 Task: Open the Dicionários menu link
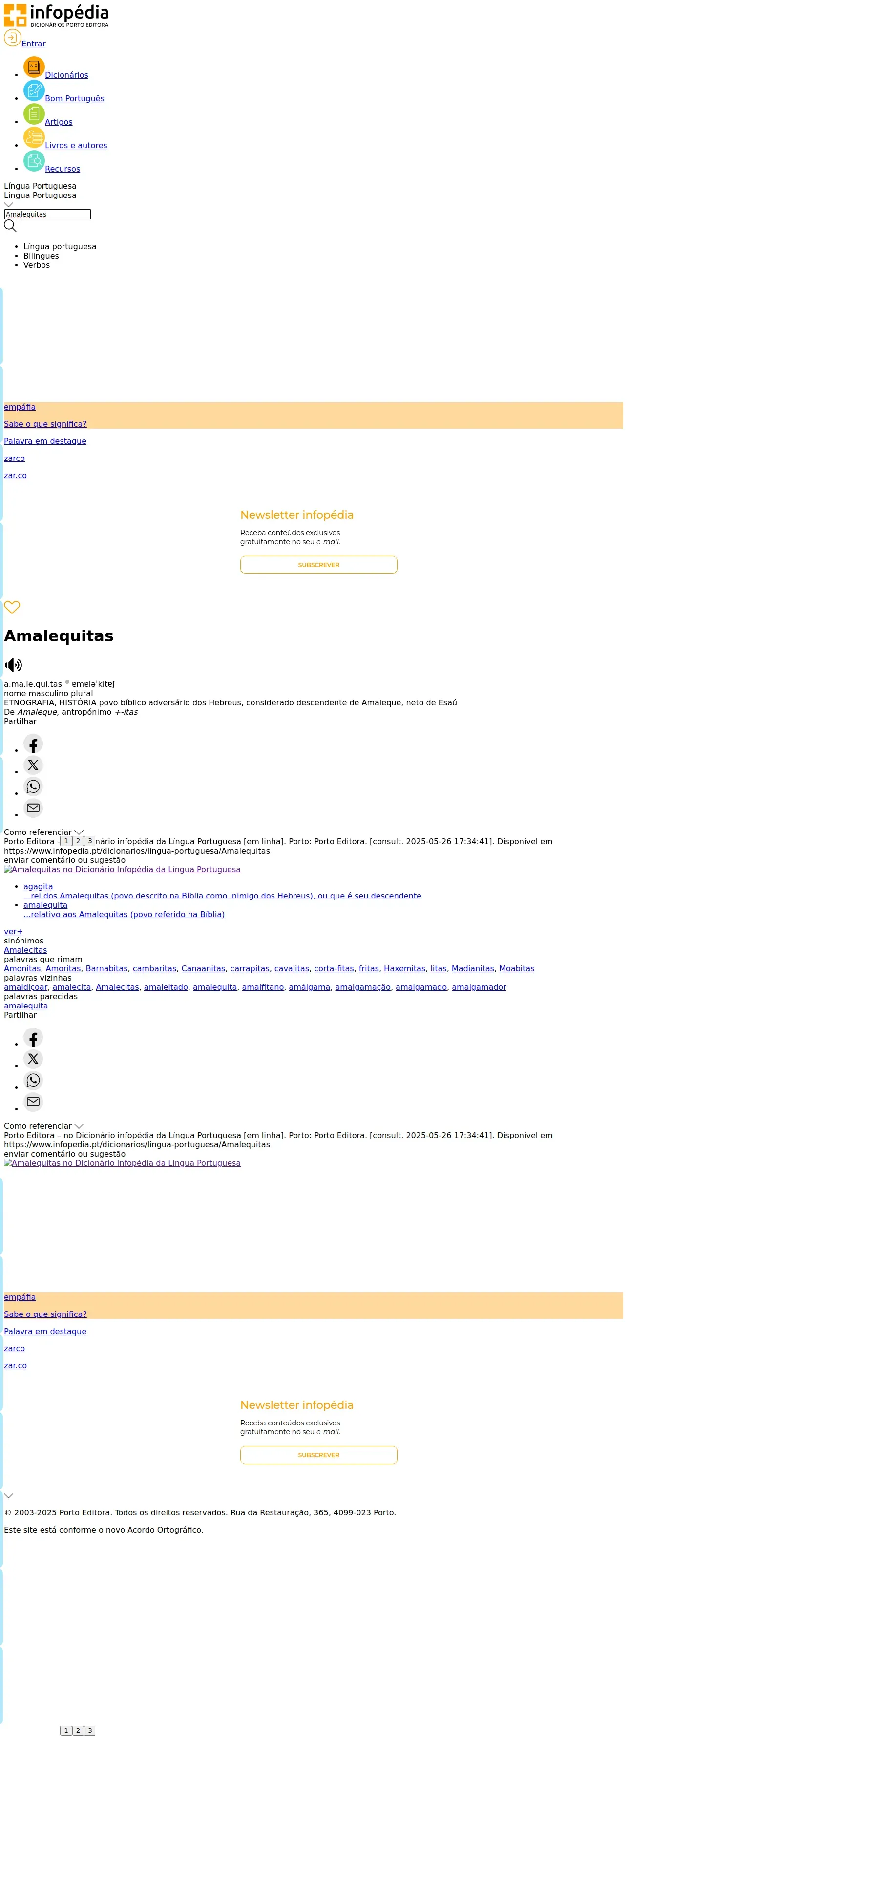click(66, 75)
